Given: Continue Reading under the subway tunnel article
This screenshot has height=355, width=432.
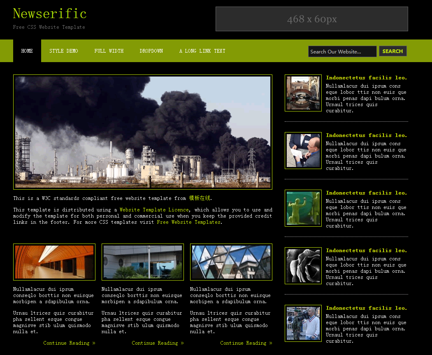Looking at the screenshot, I should 69,343.
